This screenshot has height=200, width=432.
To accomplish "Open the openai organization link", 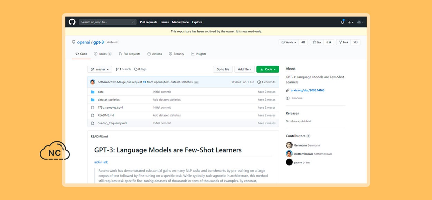I will coord(84,42).
